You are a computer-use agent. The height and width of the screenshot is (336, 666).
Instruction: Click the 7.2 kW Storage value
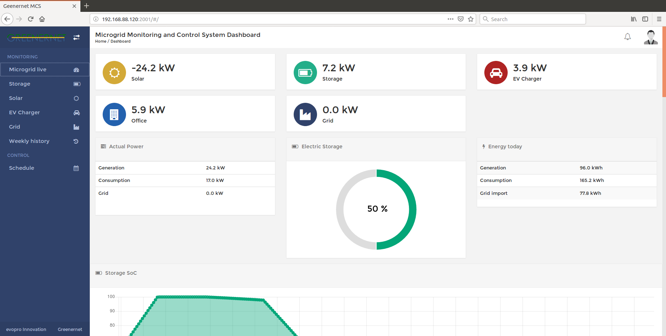pos(339,68)
